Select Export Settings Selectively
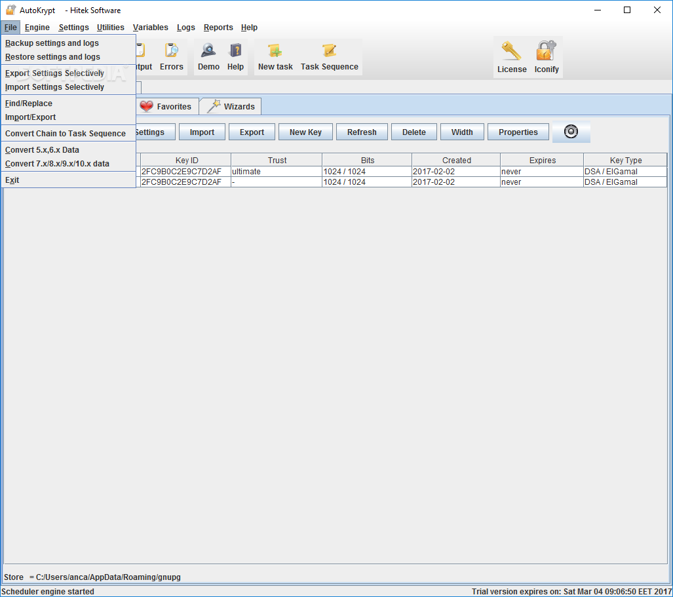This screenshot has width=673, height=597. pos(69,73)
